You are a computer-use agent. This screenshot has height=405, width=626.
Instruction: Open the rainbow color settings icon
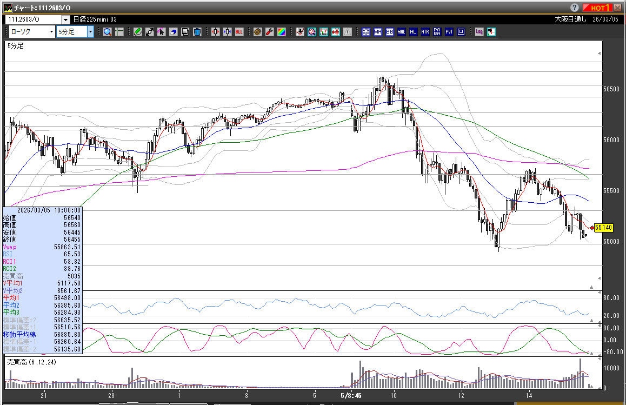click(x=281, y=32)
